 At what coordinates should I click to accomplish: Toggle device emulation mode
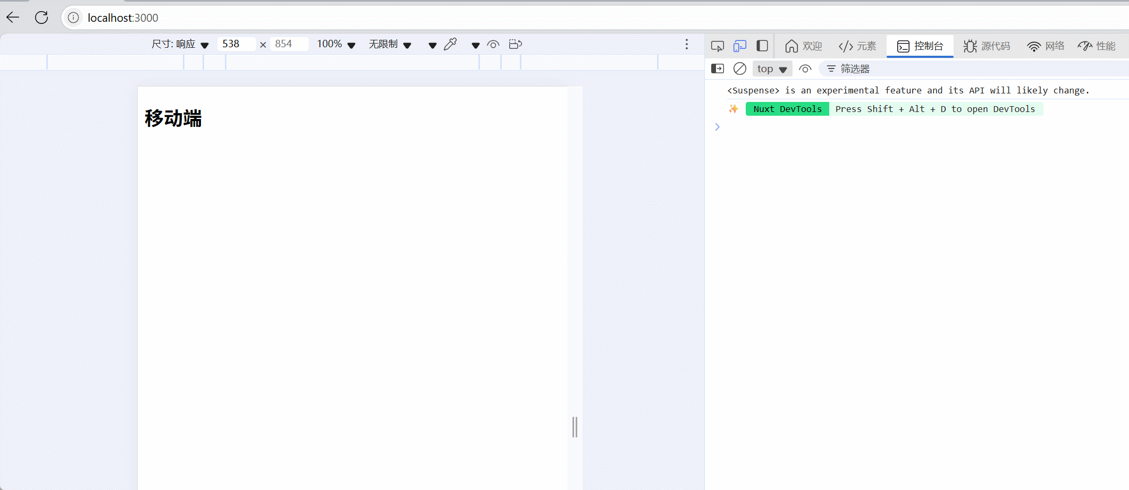point(740,46)
